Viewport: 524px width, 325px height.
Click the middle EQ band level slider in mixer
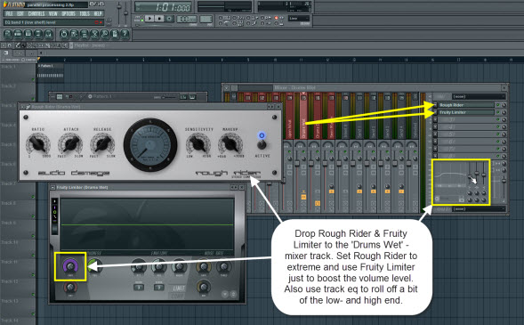pyautogui.click(x=477, y=174)
